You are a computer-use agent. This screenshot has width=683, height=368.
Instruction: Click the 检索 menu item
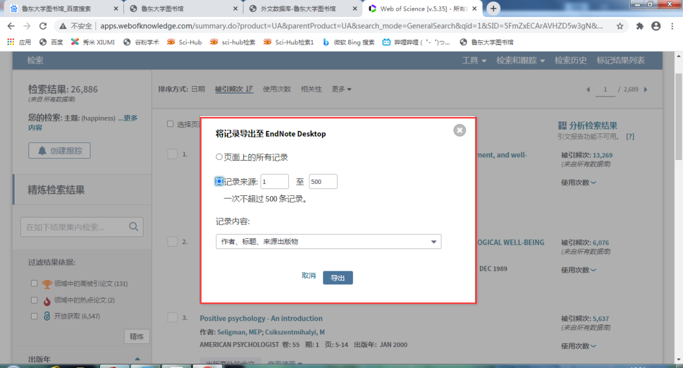[x=35, y=61]
